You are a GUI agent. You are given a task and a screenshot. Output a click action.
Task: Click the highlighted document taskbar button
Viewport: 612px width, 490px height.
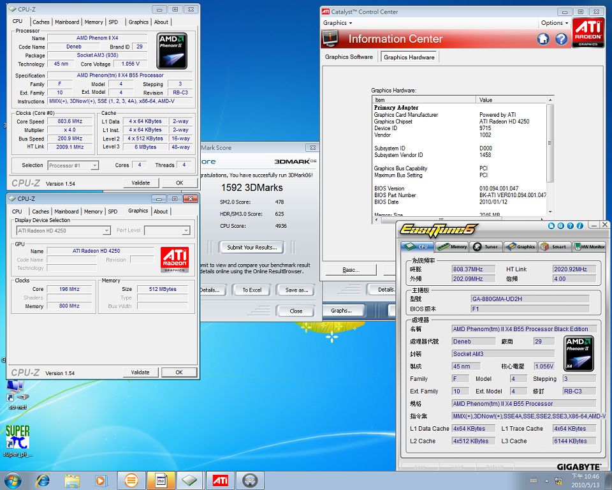click(x=161, y=480)
